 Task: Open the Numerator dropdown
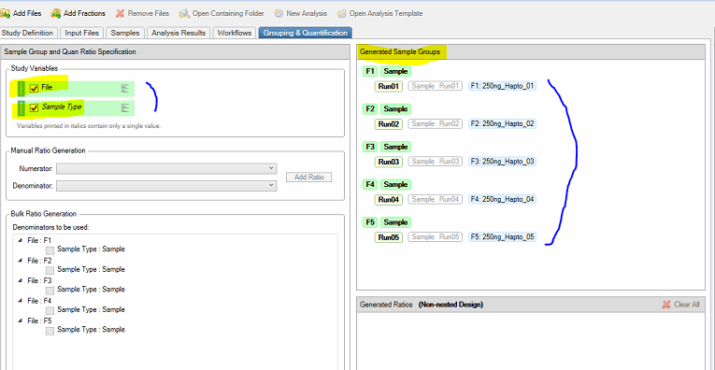(x=166, y=168)
